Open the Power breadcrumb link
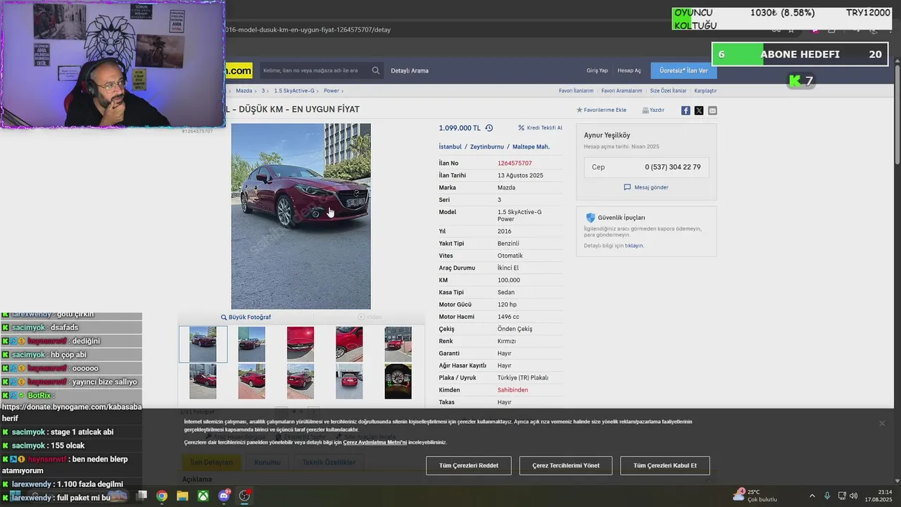Image resolution: width=901 pixels, height=507 pixels. point(332,91)
